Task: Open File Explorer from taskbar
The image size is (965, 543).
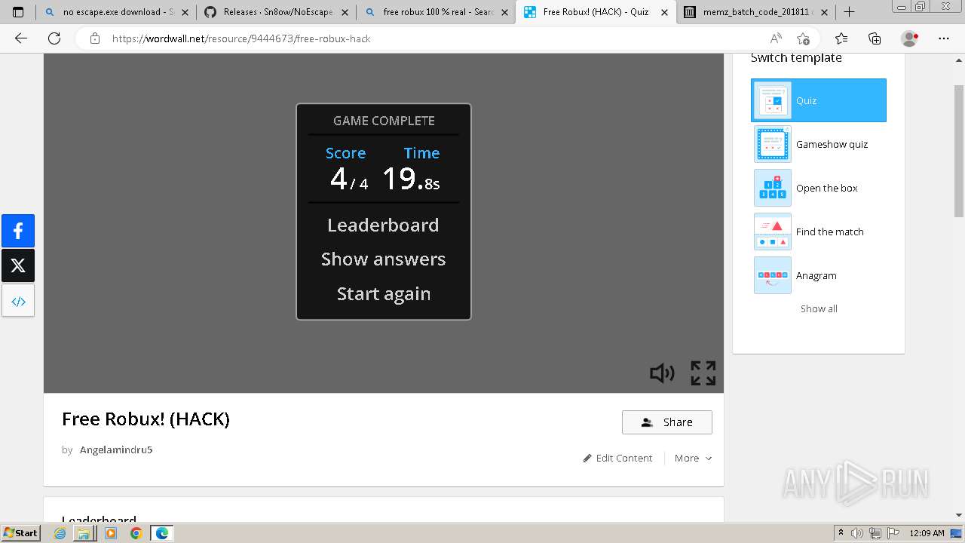Action: 84,533
